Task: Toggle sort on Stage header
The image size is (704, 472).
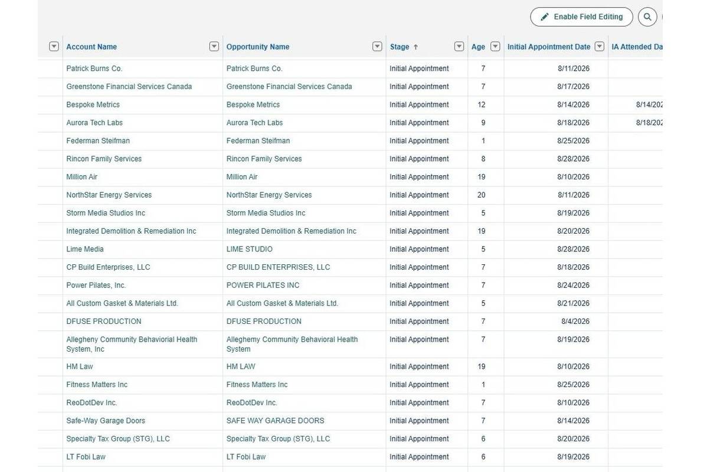Action: coord(400,47)
